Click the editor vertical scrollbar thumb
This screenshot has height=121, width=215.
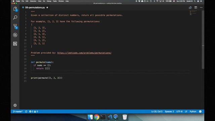pyautogui.click(x=203, y=40)
